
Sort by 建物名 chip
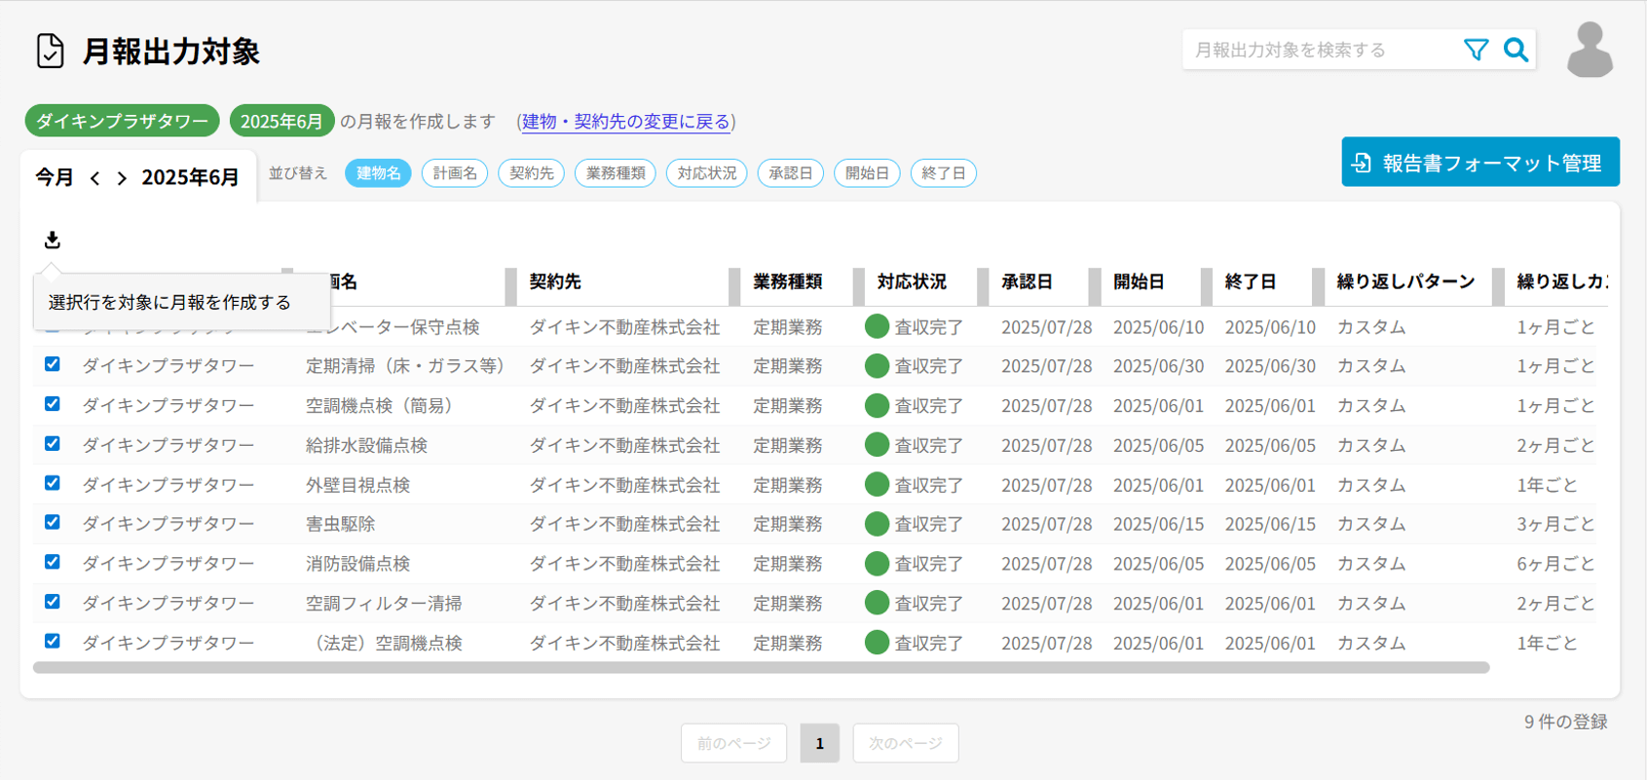[378, 173]
